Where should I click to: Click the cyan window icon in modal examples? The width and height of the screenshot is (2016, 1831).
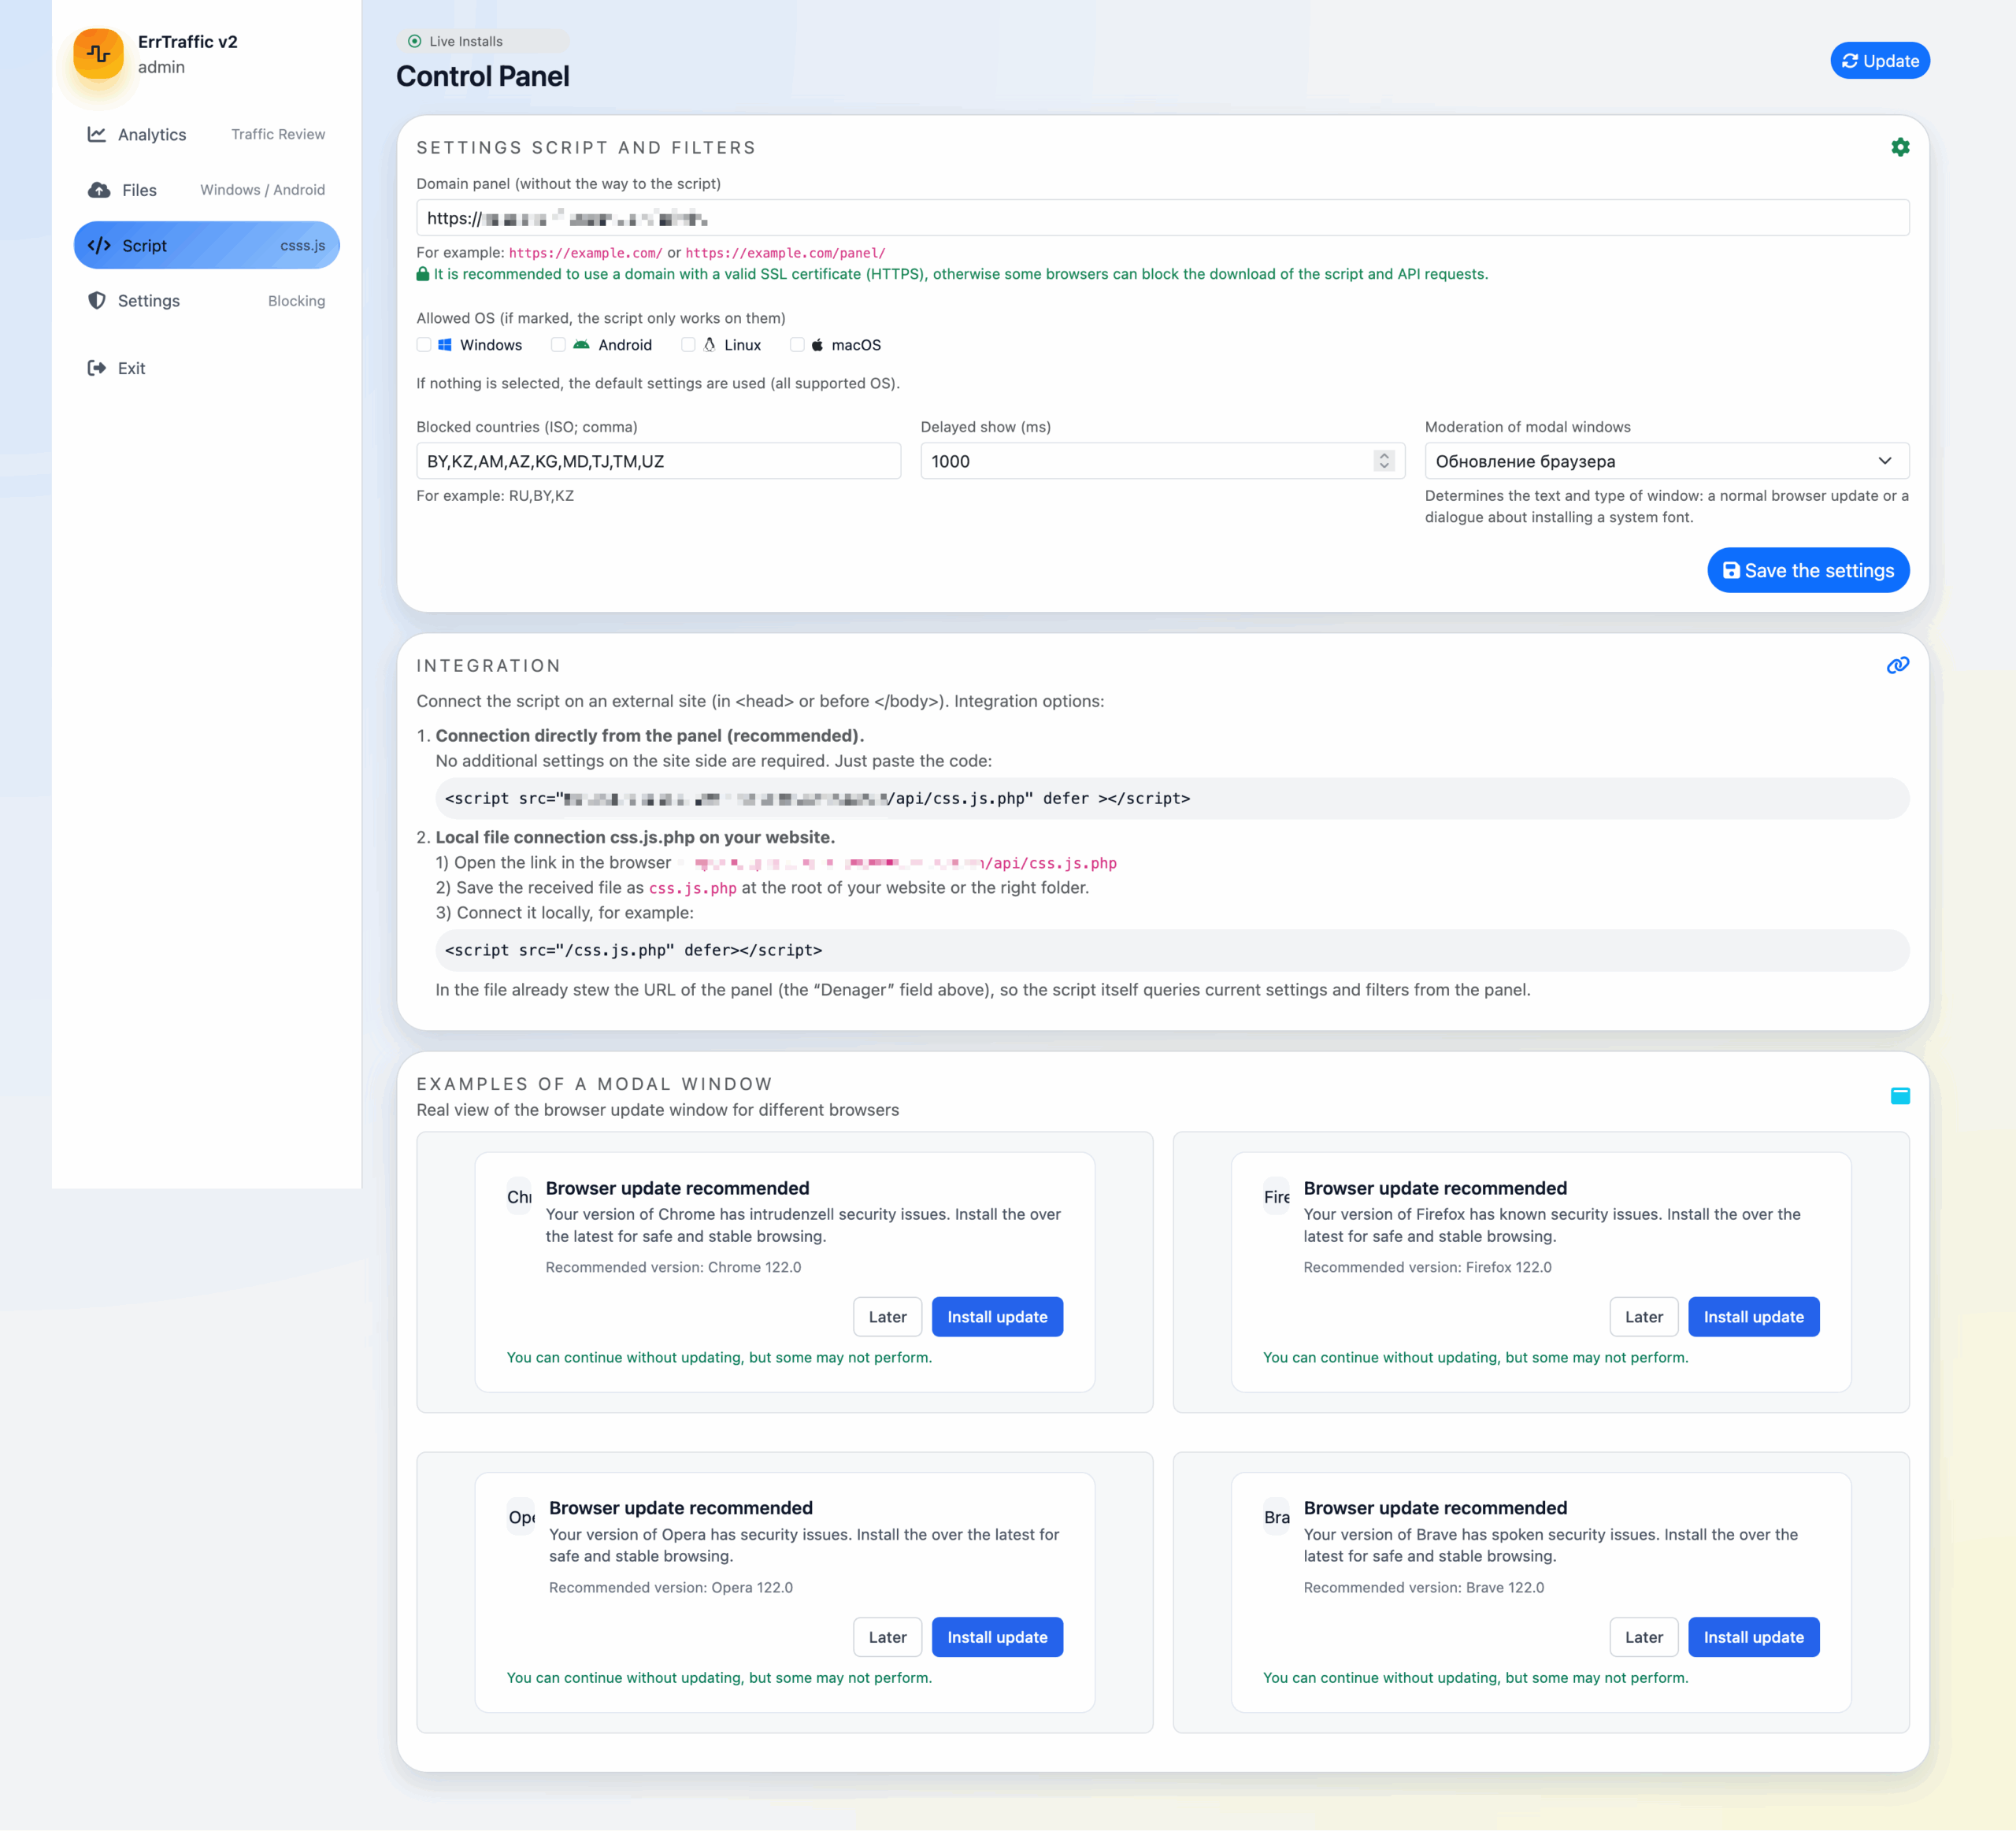click(x=1900, y=1096)
